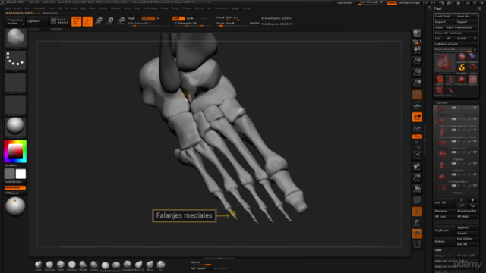Toggle eye visibility of first SubTool
486x273 pixels.
pyautogui.click(x=475, y=108)
